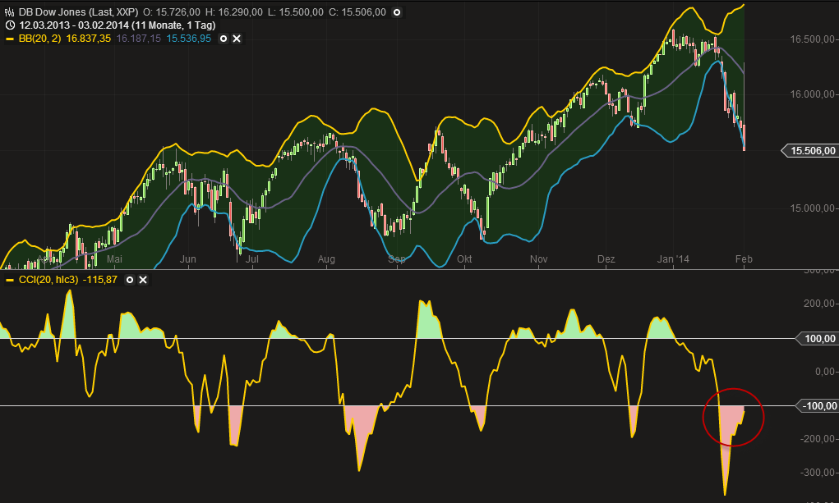Click the low price L: 15.500,00

tap(295, 12)
